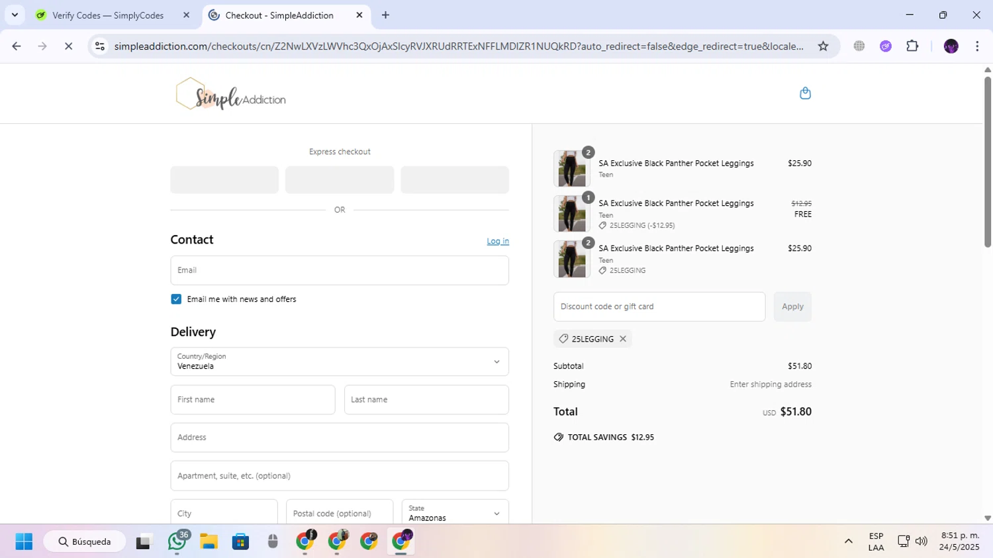Close the Verify Codes SimplyCodes tab
Viewport: 993px width, 558px height.
pyautogui.click(x=186, y=15)
